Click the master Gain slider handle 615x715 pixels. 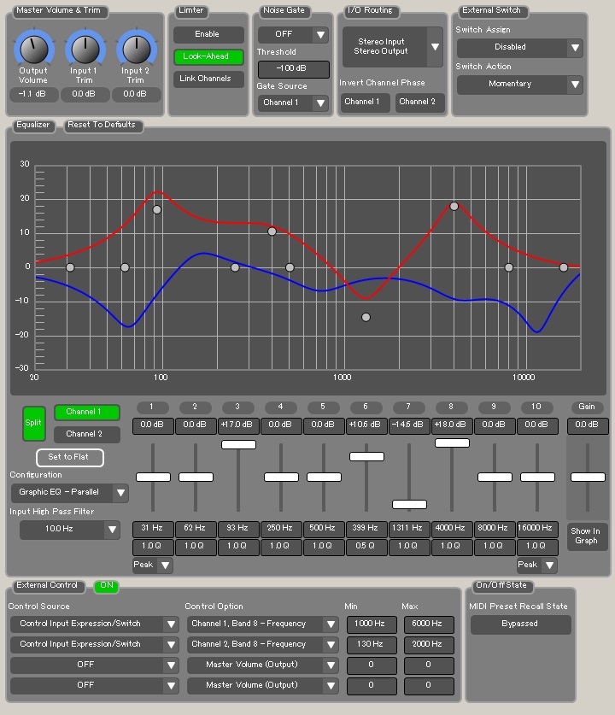(589, 478)
